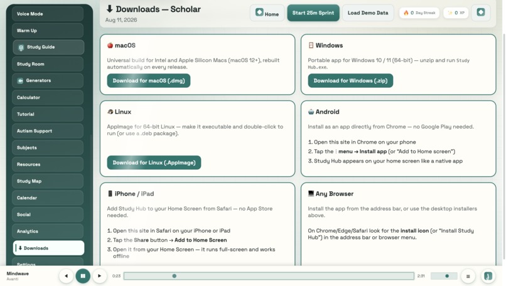Select the Downloads sidebar item

coord(48,248)
